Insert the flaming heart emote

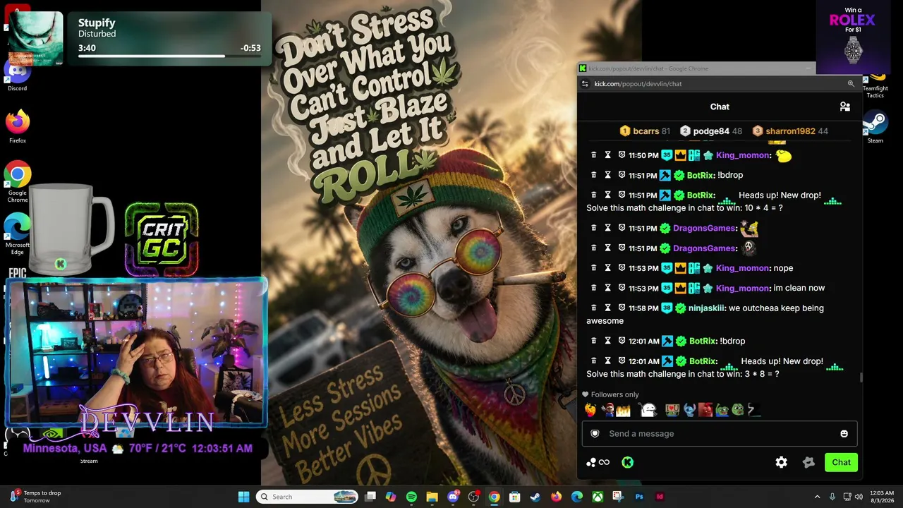(x=590, y=410)
